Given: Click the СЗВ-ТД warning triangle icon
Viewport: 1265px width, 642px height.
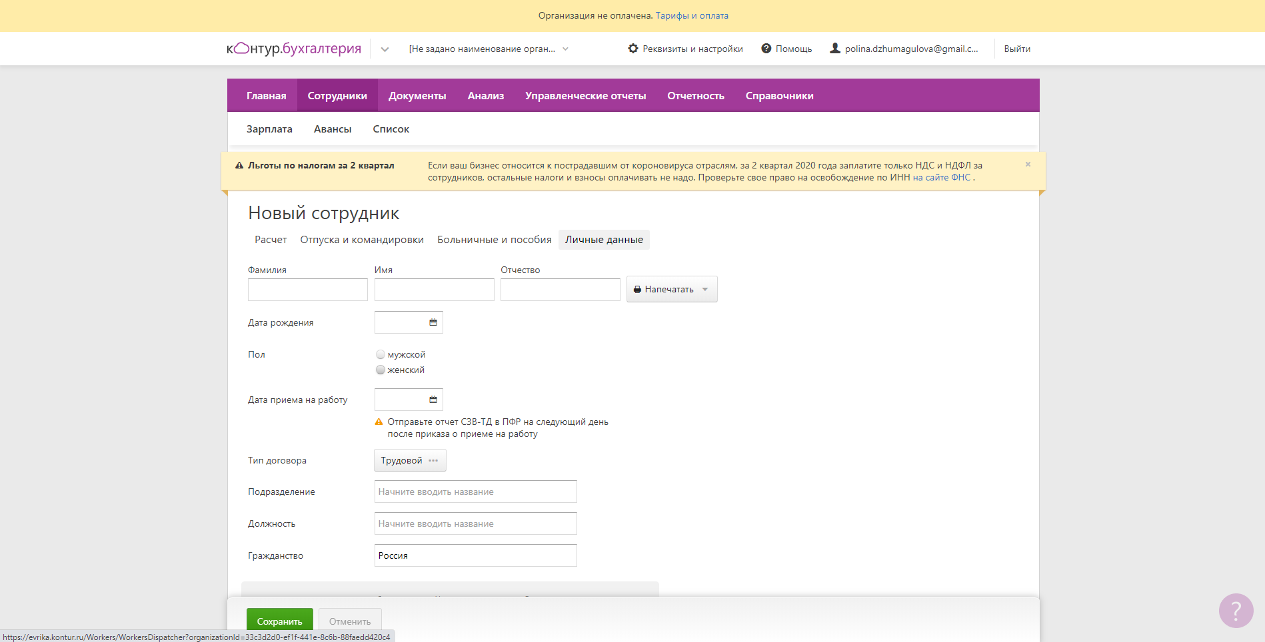Looking at the screenshot, I should click(379, 422).
